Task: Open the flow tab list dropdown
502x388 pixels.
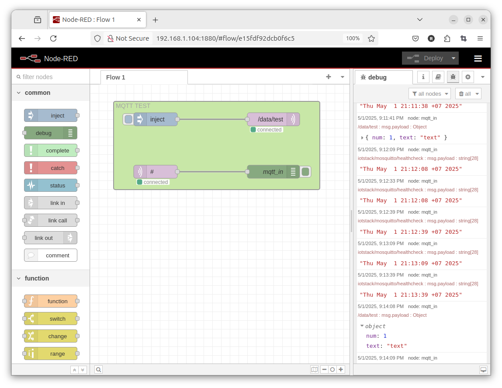Action: click(x=343, y=77)
